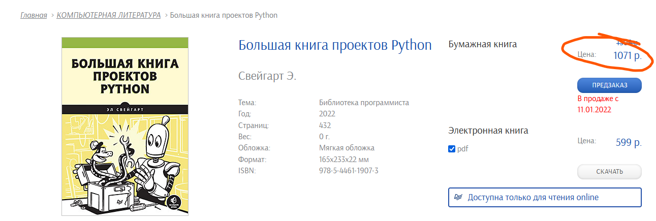Screen dimensions: 656x221
Task: Open 'Доступна только для чтения online' button
Action: point(545,197)
